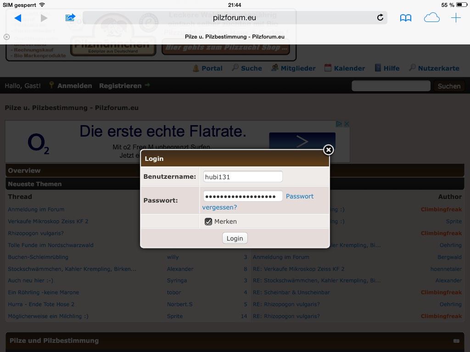Tap the Safari address bar pilzforum.eu

pyautogui.click(x=234, y=18)
